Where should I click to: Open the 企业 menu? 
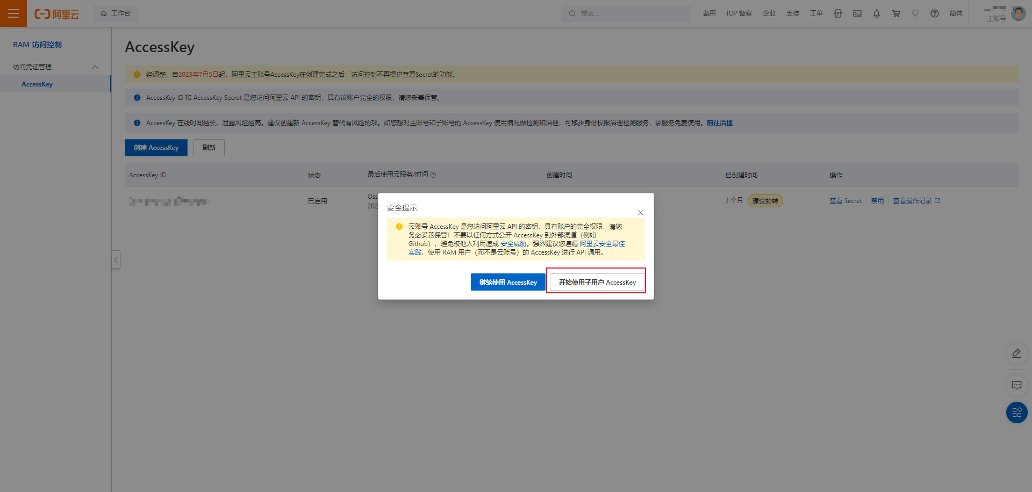coord(769,13)
